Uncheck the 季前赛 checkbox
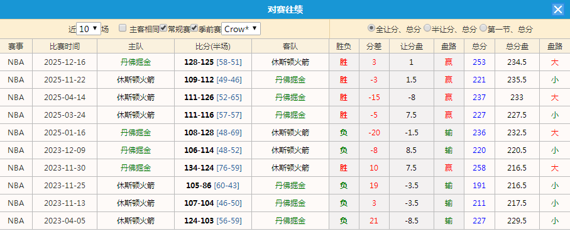The height and width of the screenshot is (231, 570). [x=194, y=28]
